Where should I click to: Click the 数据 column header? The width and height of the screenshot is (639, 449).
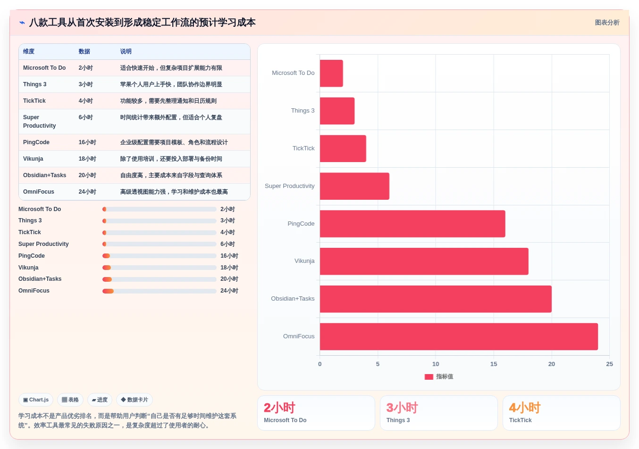[84, 51]
